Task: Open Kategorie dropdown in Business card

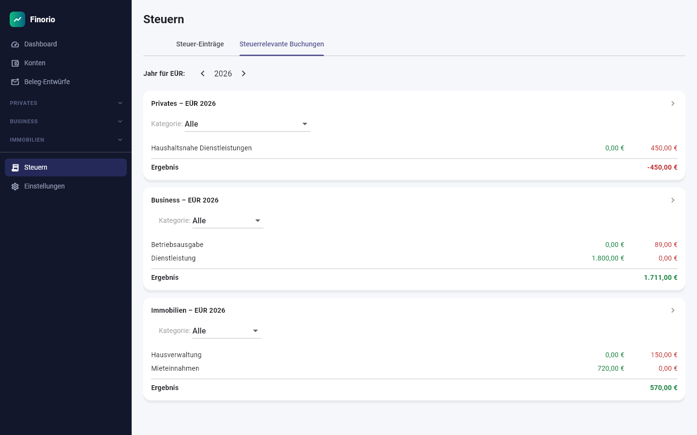Action: (227, 221)
